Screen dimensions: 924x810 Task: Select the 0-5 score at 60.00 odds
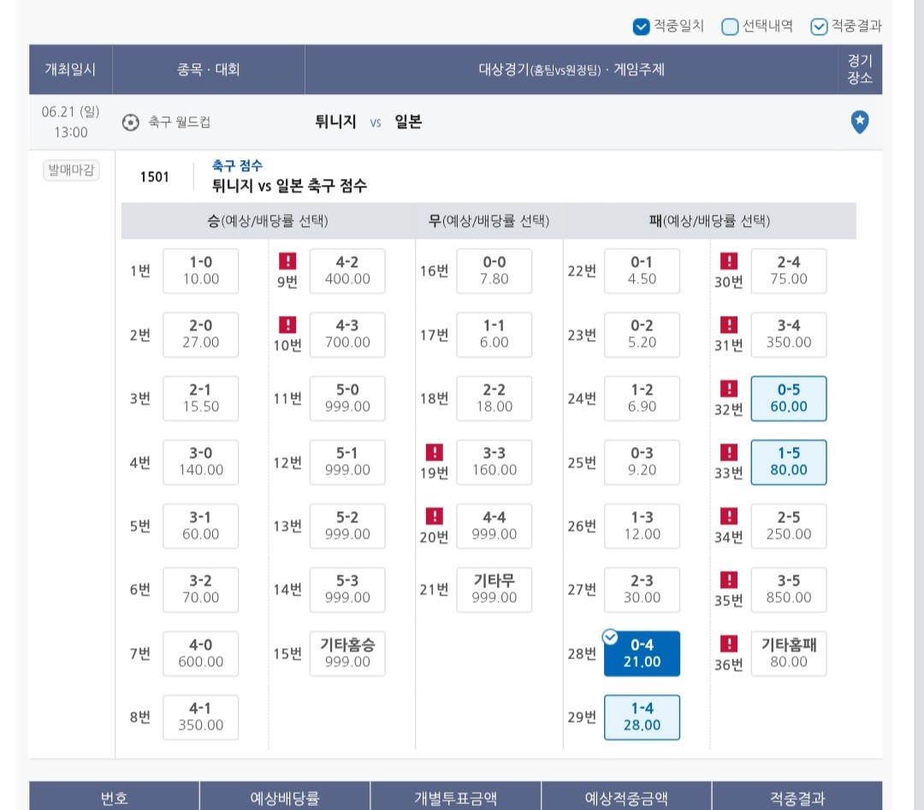click(x=789, y=398)
